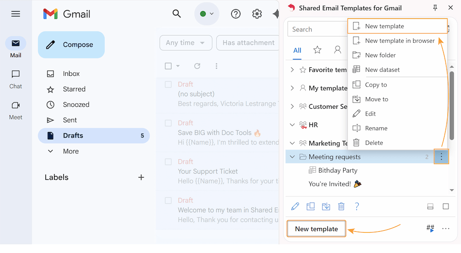Choose Rename in context menu
Viewport: 461px width, 253px height.
tap(397, 128)
